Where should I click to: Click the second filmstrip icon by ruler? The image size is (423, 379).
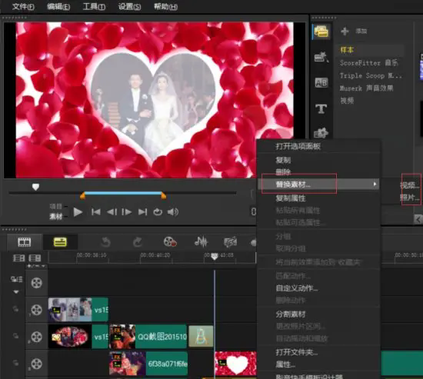pyautogui.click(x=35, y=258)
